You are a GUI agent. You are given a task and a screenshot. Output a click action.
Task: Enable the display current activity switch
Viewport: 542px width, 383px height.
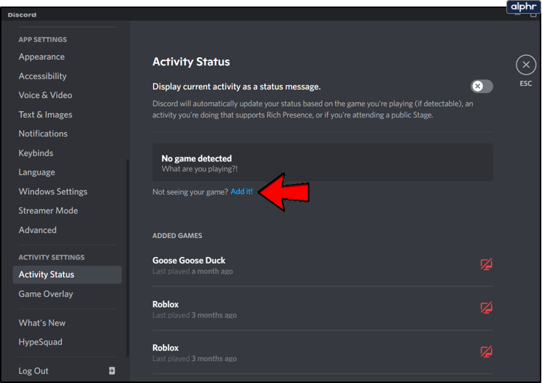(x=481, y=86)
